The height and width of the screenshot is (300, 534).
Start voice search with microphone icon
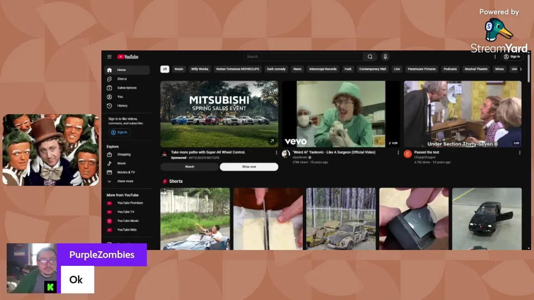coord(385,57)
